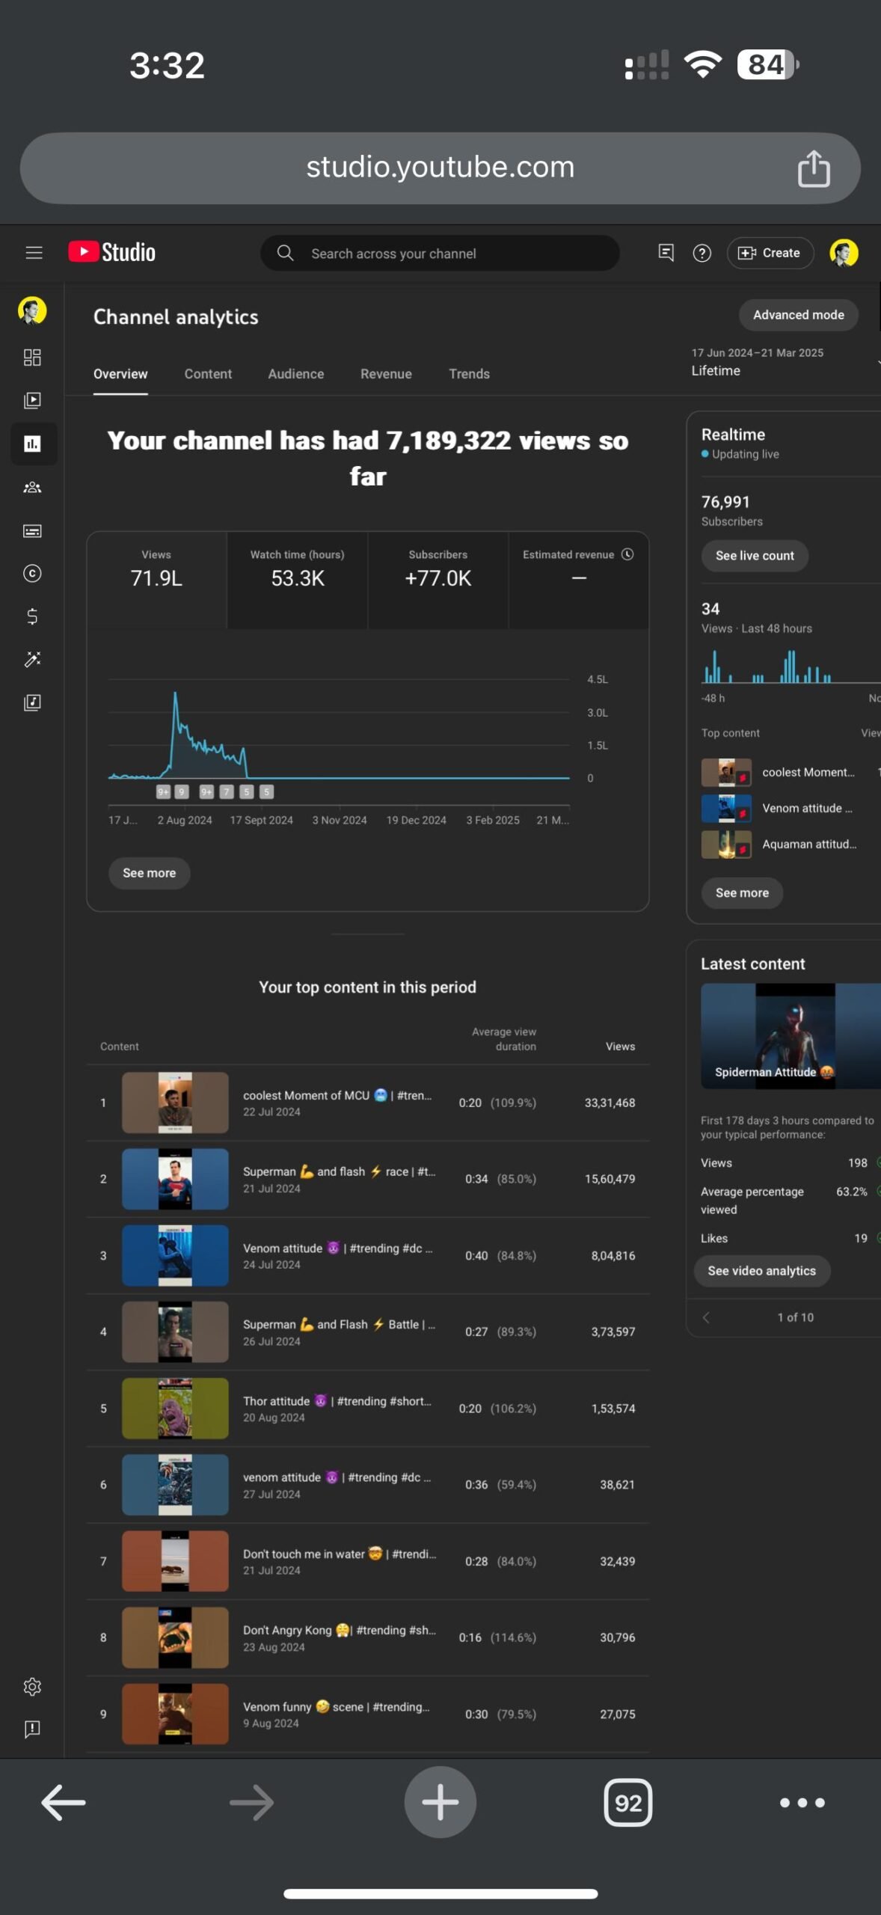Click the Safari share icon in address bar
The image size is (881, 1915).
(x=814, y=168)
